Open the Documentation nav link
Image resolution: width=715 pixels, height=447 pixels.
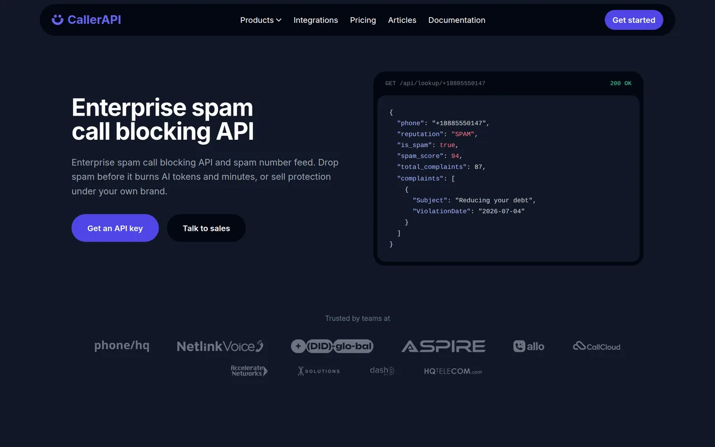[x=457, y=20]
